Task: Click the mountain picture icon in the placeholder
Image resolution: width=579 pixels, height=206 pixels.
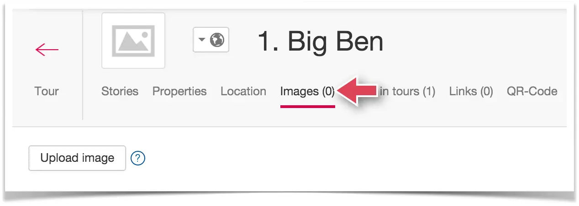Action: pyautogui.click(x=133, y=41)
